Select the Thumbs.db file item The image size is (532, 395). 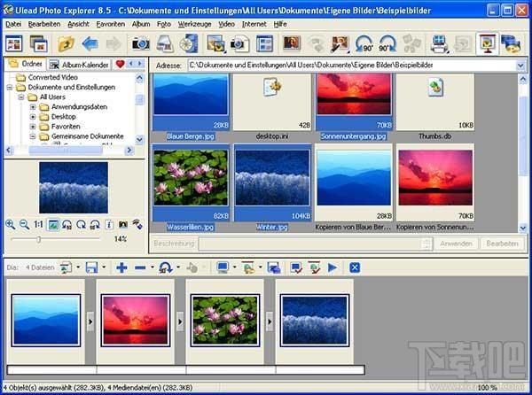click(435, 102)
